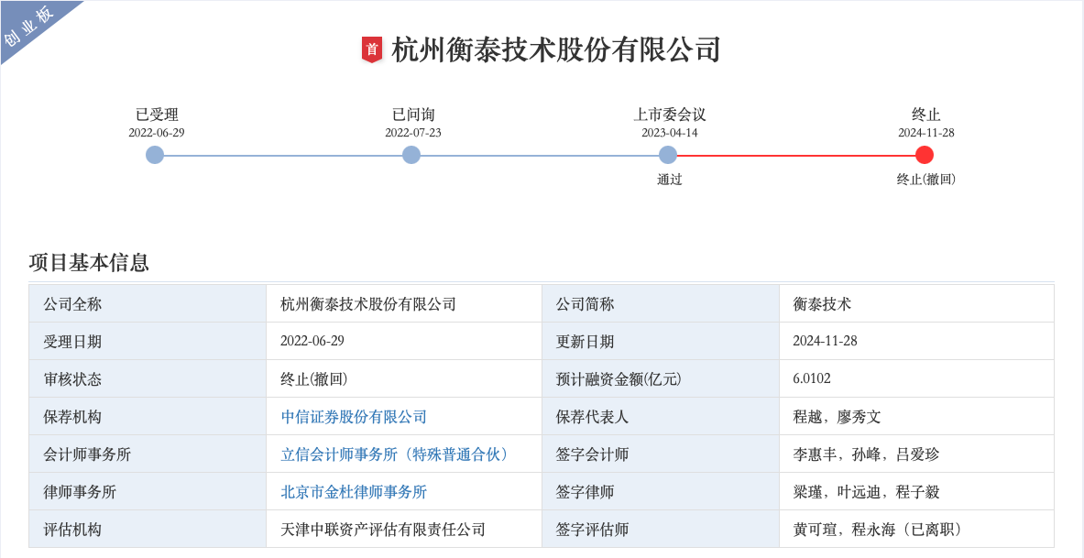1084x558 pixels.
Task: Click the 签字律师 label cell
Action: point(661,491)
